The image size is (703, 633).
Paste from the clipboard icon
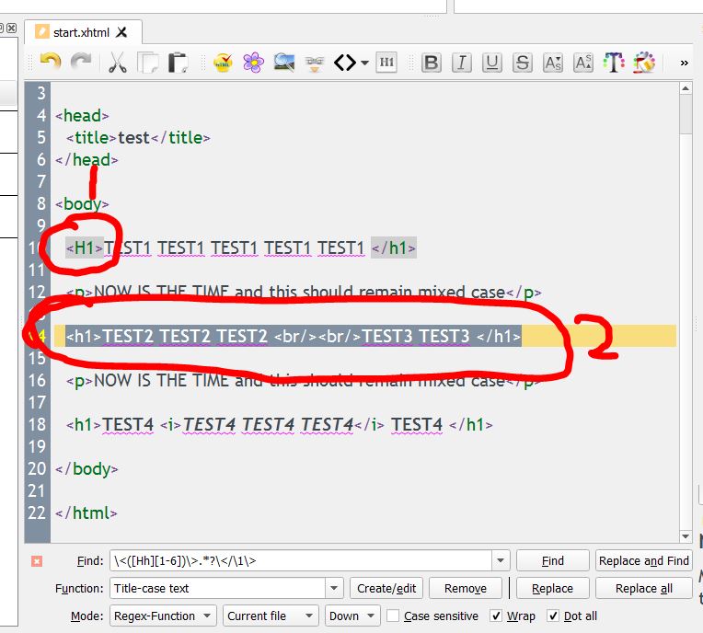point(178,63)
